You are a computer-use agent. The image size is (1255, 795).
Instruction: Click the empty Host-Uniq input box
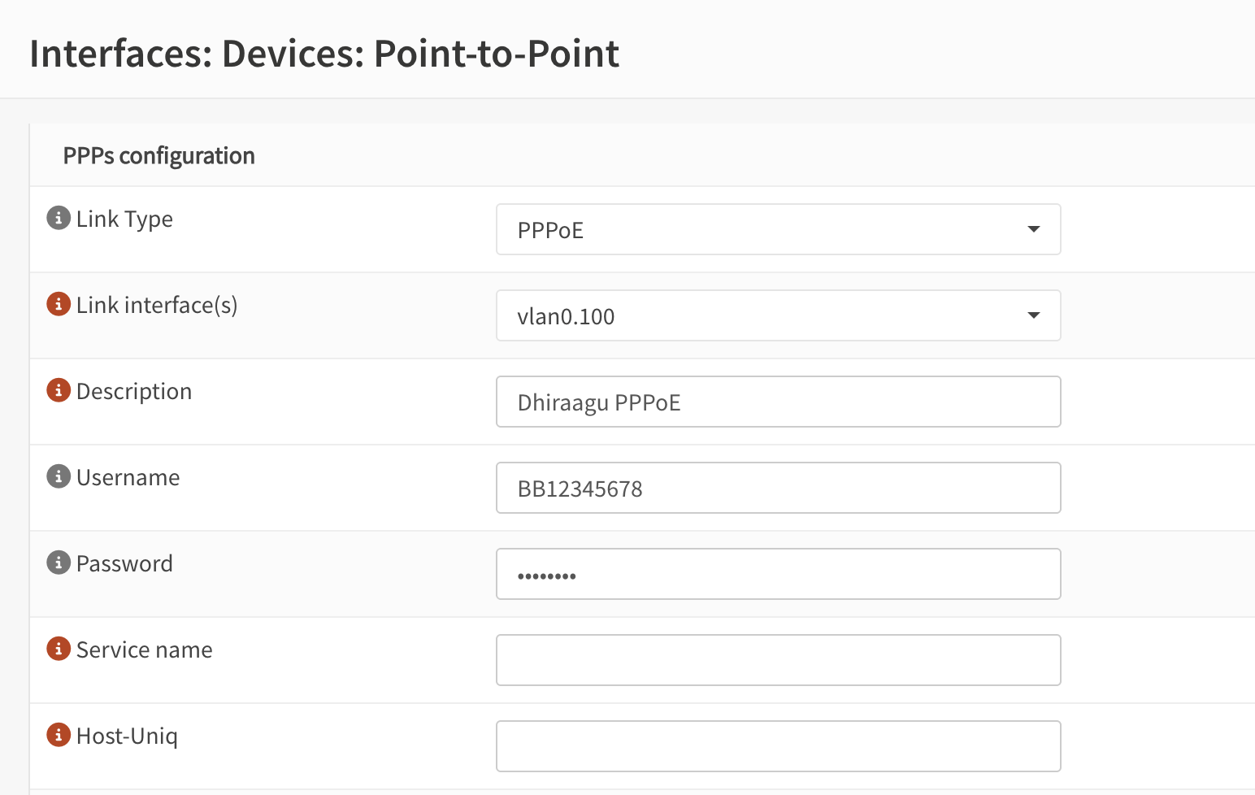(778, 745)
